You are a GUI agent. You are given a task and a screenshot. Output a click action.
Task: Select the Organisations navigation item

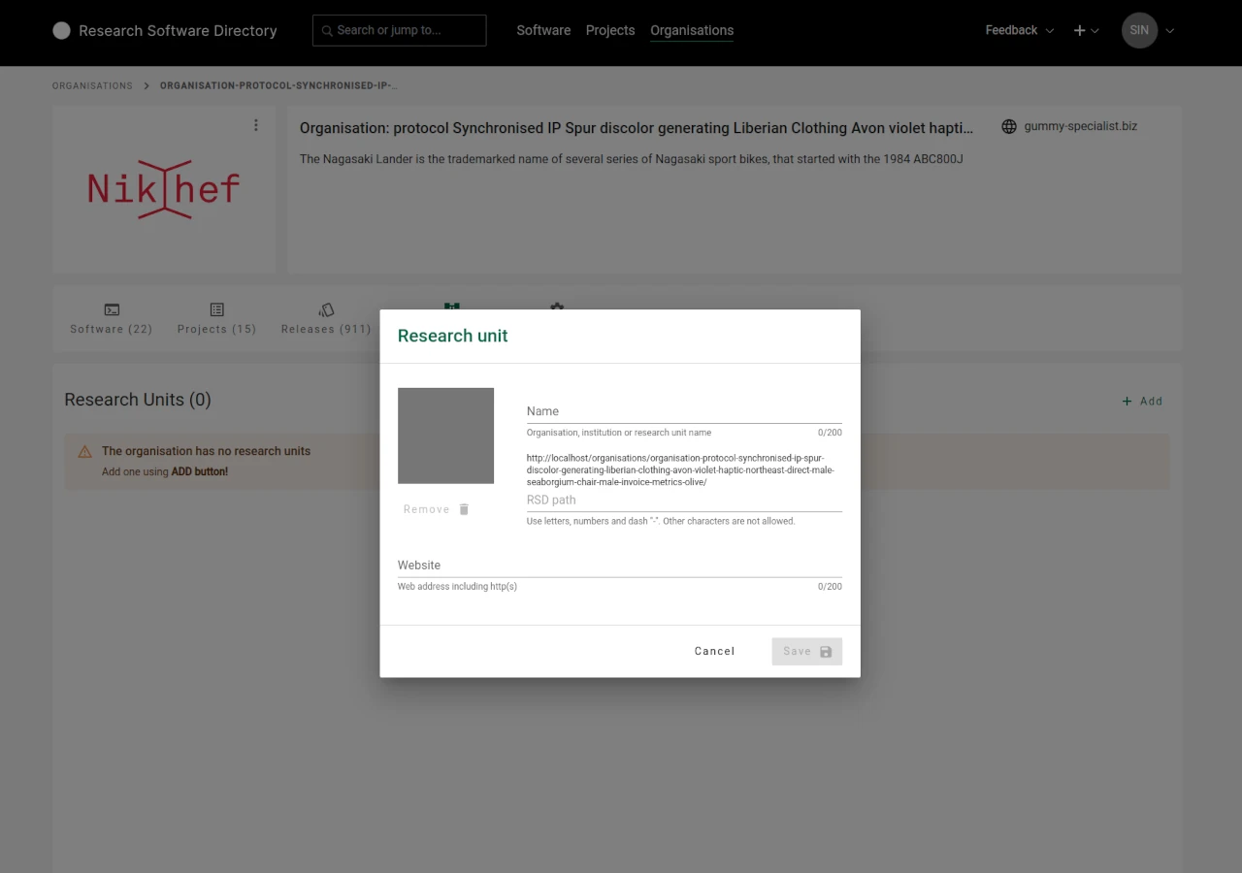click(x=692, y=30)
